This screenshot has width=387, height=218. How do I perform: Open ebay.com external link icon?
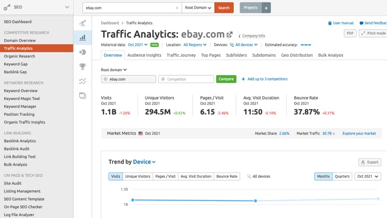229,34
